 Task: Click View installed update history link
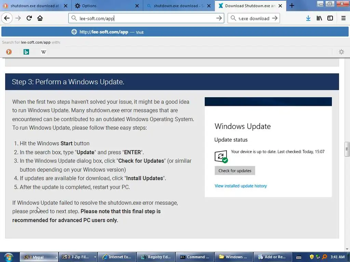(241, 186)
